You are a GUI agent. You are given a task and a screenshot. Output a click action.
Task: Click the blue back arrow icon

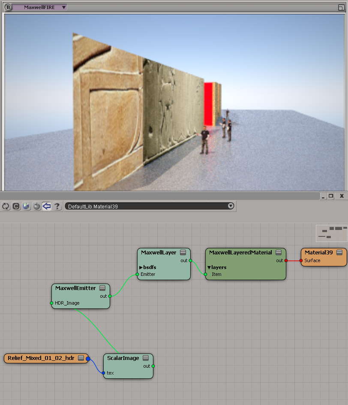pyautogui.click(x=47, y=206)
